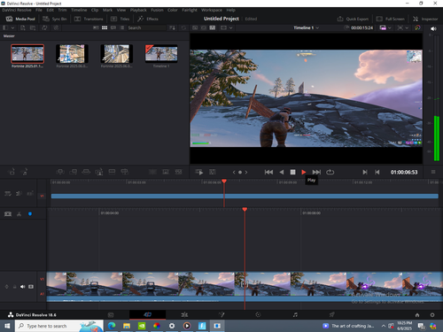The height and width of the screenshot is (332, 443).
Task: Click the Ripple Overwrite icon
Action: [x=86, y=172]
